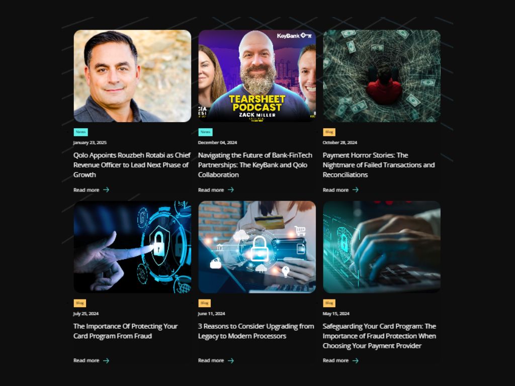Select Blog tag dated July 25, 2024
This screenshot has width=515, height=386.
pos(80,303)
